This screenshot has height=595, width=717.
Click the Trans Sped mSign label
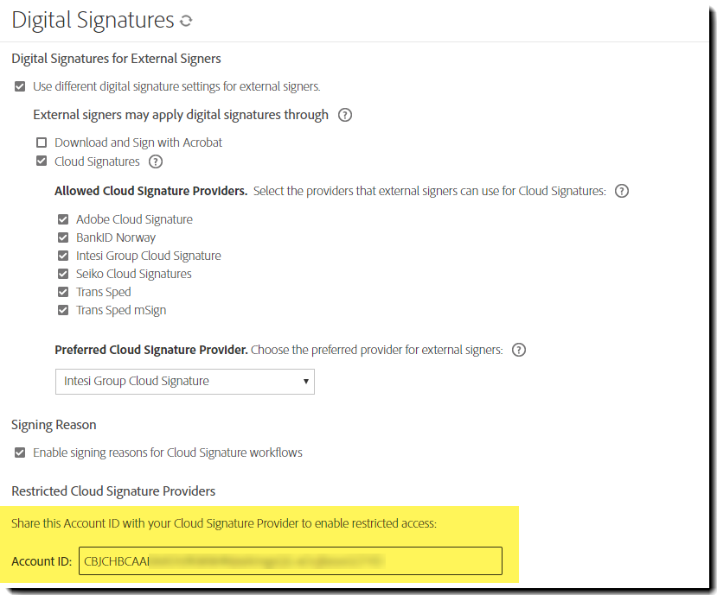tap(121, 310)
